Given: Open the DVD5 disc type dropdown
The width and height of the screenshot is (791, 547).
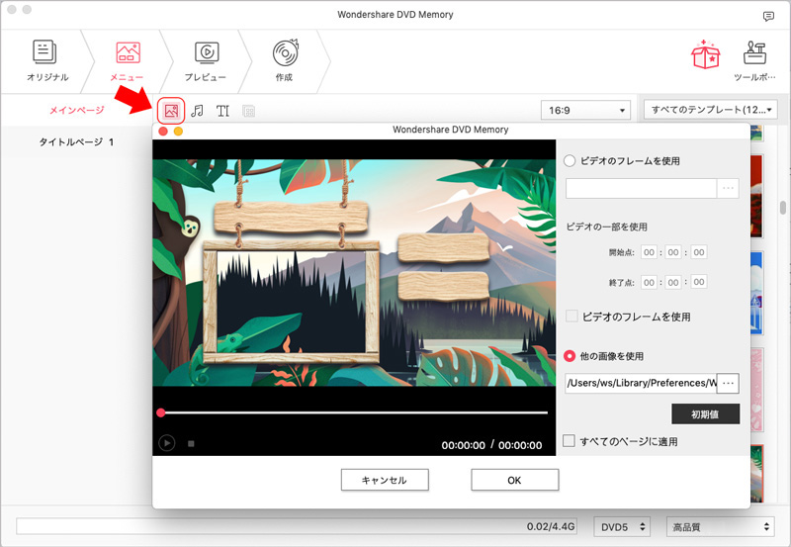Looking at the screenshot, I should pyautogui.click(x=622, y=527).
